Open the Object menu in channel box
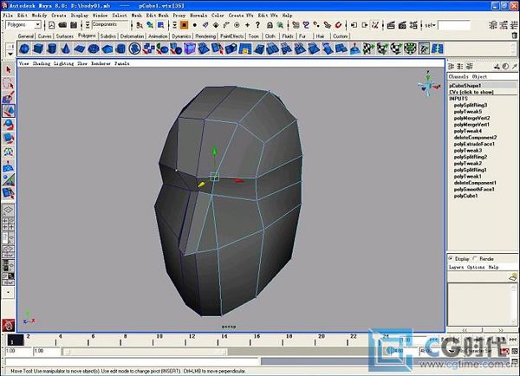 tap(479, 76)
